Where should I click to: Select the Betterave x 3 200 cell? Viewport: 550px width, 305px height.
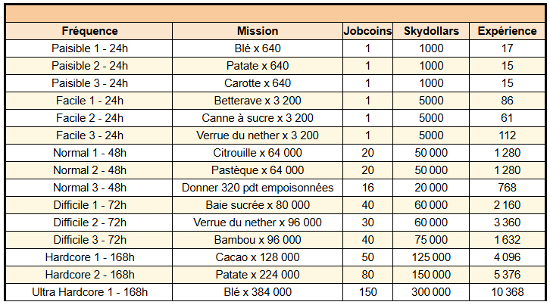point(258,101)
